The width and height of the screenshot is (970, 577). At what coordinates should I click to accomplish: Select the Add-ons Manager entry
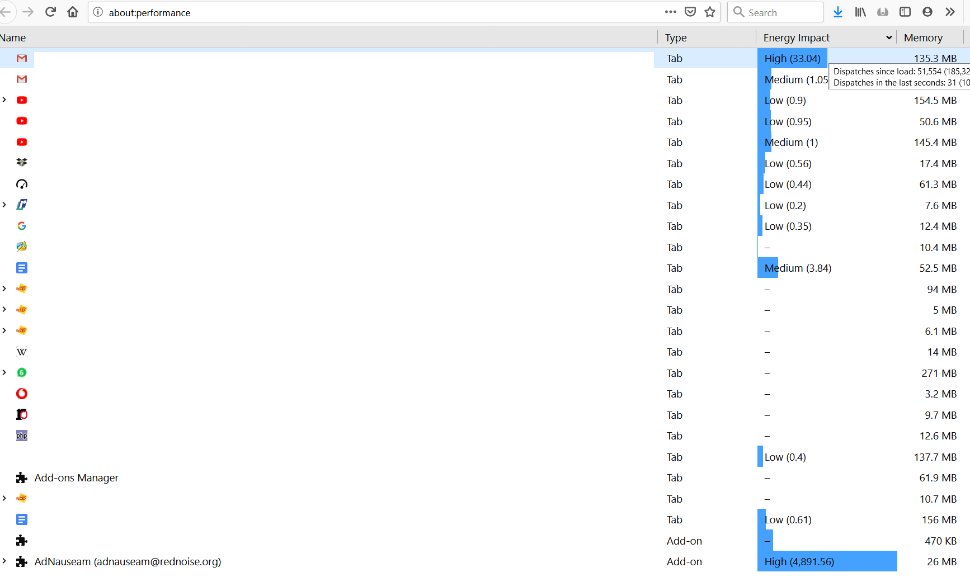click(76, 477)
